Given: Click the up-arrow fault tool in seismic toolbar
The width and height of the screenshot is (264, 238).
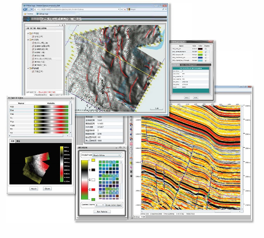Looking at the screenshot, I should pos(131,129).
